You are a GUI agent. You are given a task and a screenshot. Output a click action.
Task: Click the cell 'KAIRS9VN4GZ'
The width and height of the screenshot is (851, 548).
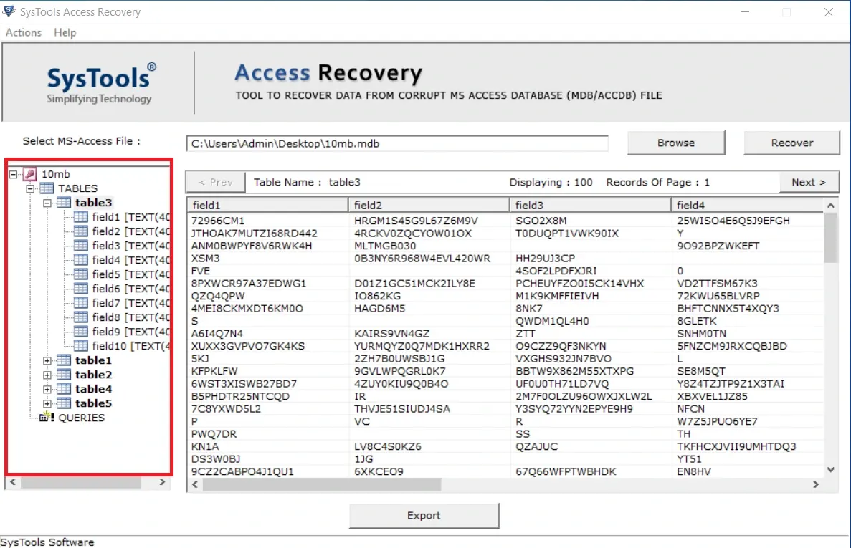coord(391,333)
